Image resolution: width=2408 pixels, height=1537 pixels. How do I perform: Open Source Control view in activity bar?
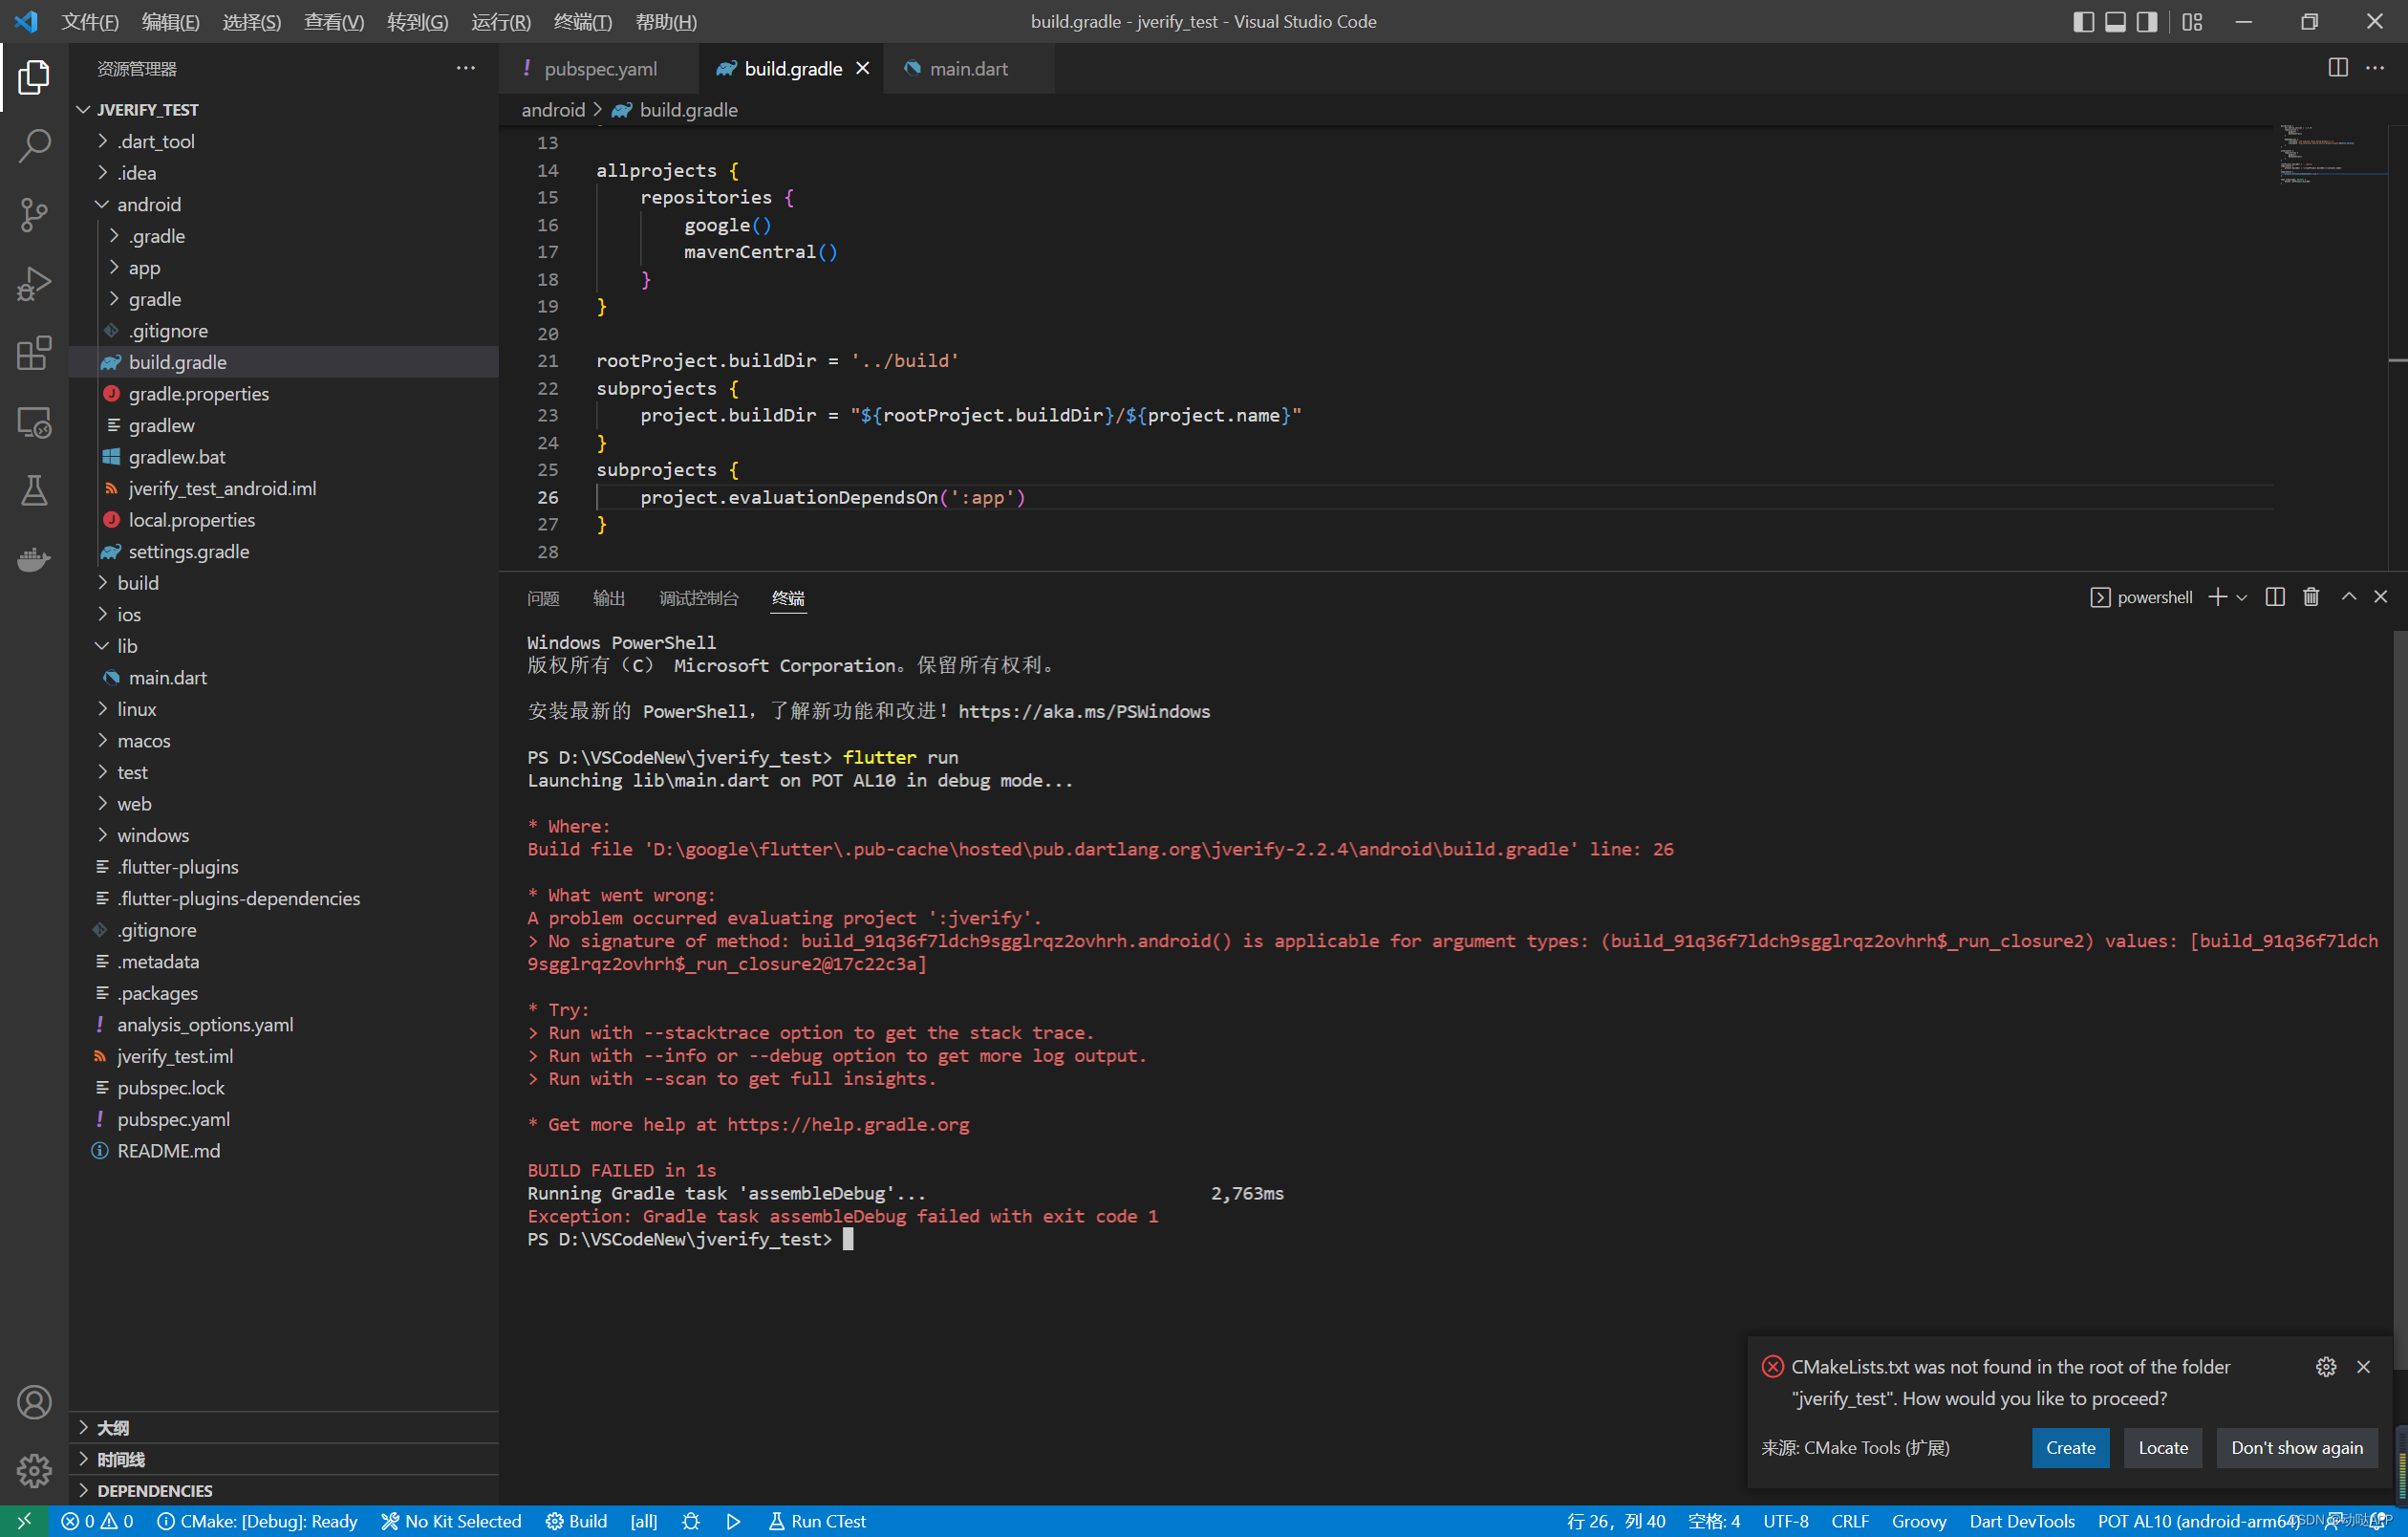click(x=34, y=214)
